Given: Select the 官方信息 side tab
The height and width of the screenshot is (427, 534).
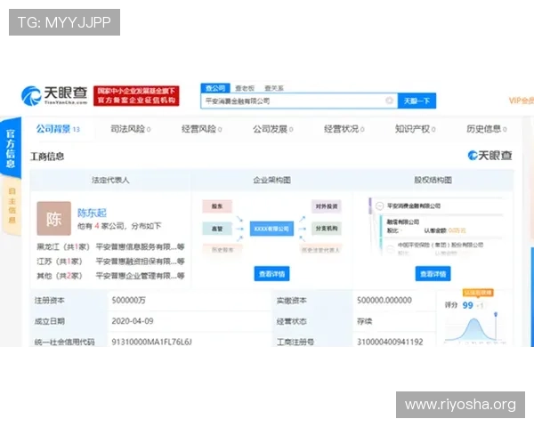Looking at the screenshot, I should (11, 148).
